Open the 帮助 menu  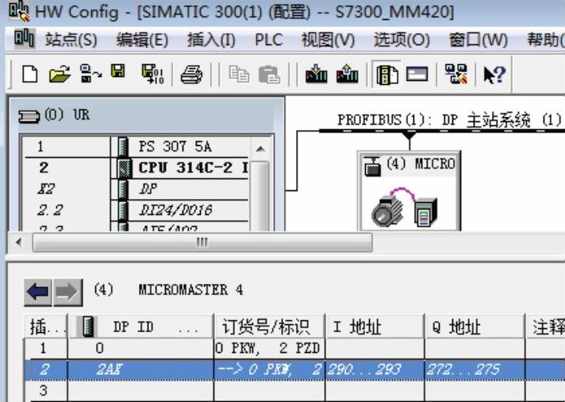point(545,39)
